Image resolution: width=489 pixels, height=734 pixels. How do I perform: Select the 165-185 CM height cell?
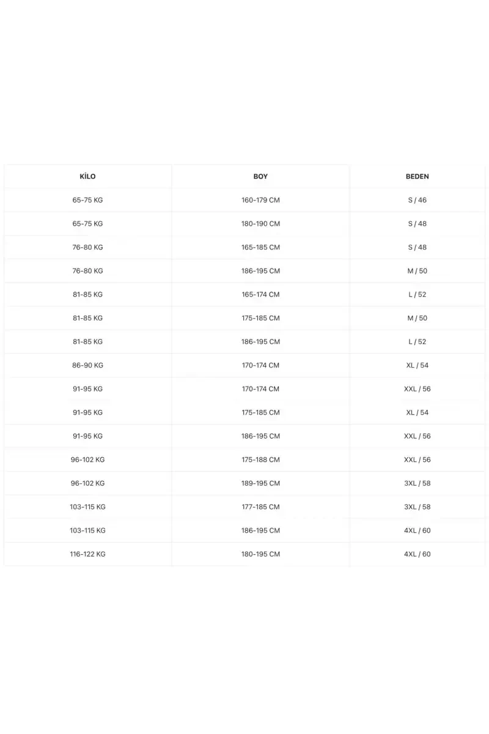(x=260, y=247)
